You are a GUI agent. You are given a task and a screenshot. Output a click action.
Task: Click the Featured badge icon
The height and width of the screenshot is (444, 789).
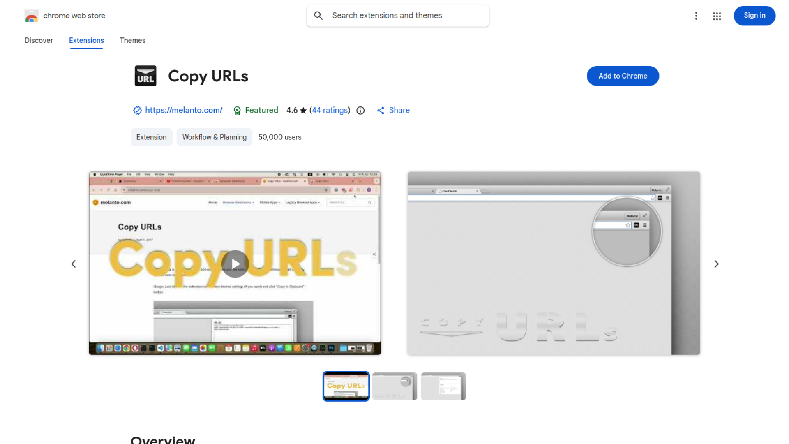click(237, 110)
